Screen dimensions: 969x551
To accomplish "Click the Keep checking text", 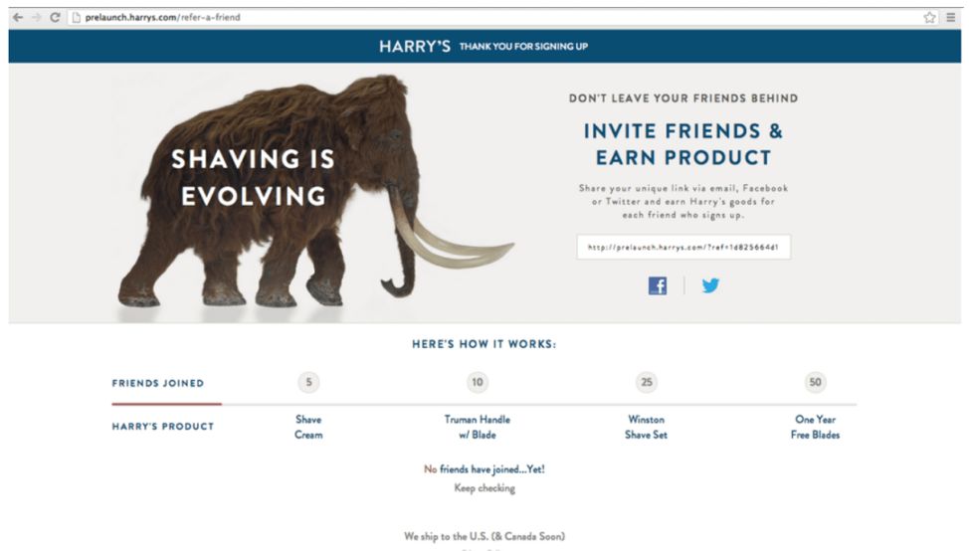I will pos(484,488).
